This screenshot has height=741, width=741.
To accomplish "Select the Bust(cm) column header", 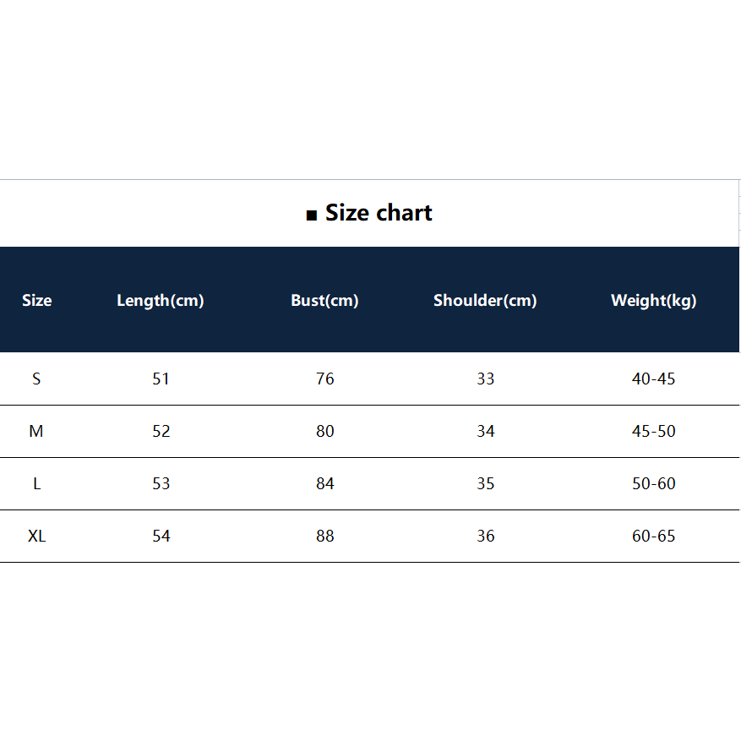I will coord(324,301).
